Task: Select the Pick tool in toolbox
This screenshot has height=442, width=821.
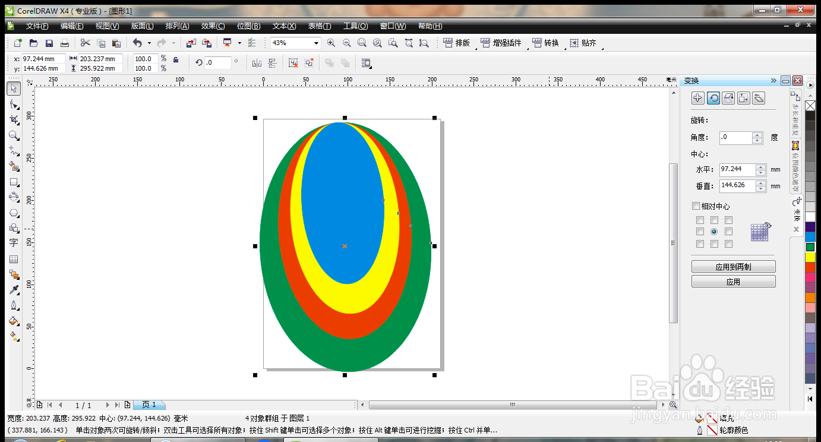Action: (14, 89)
